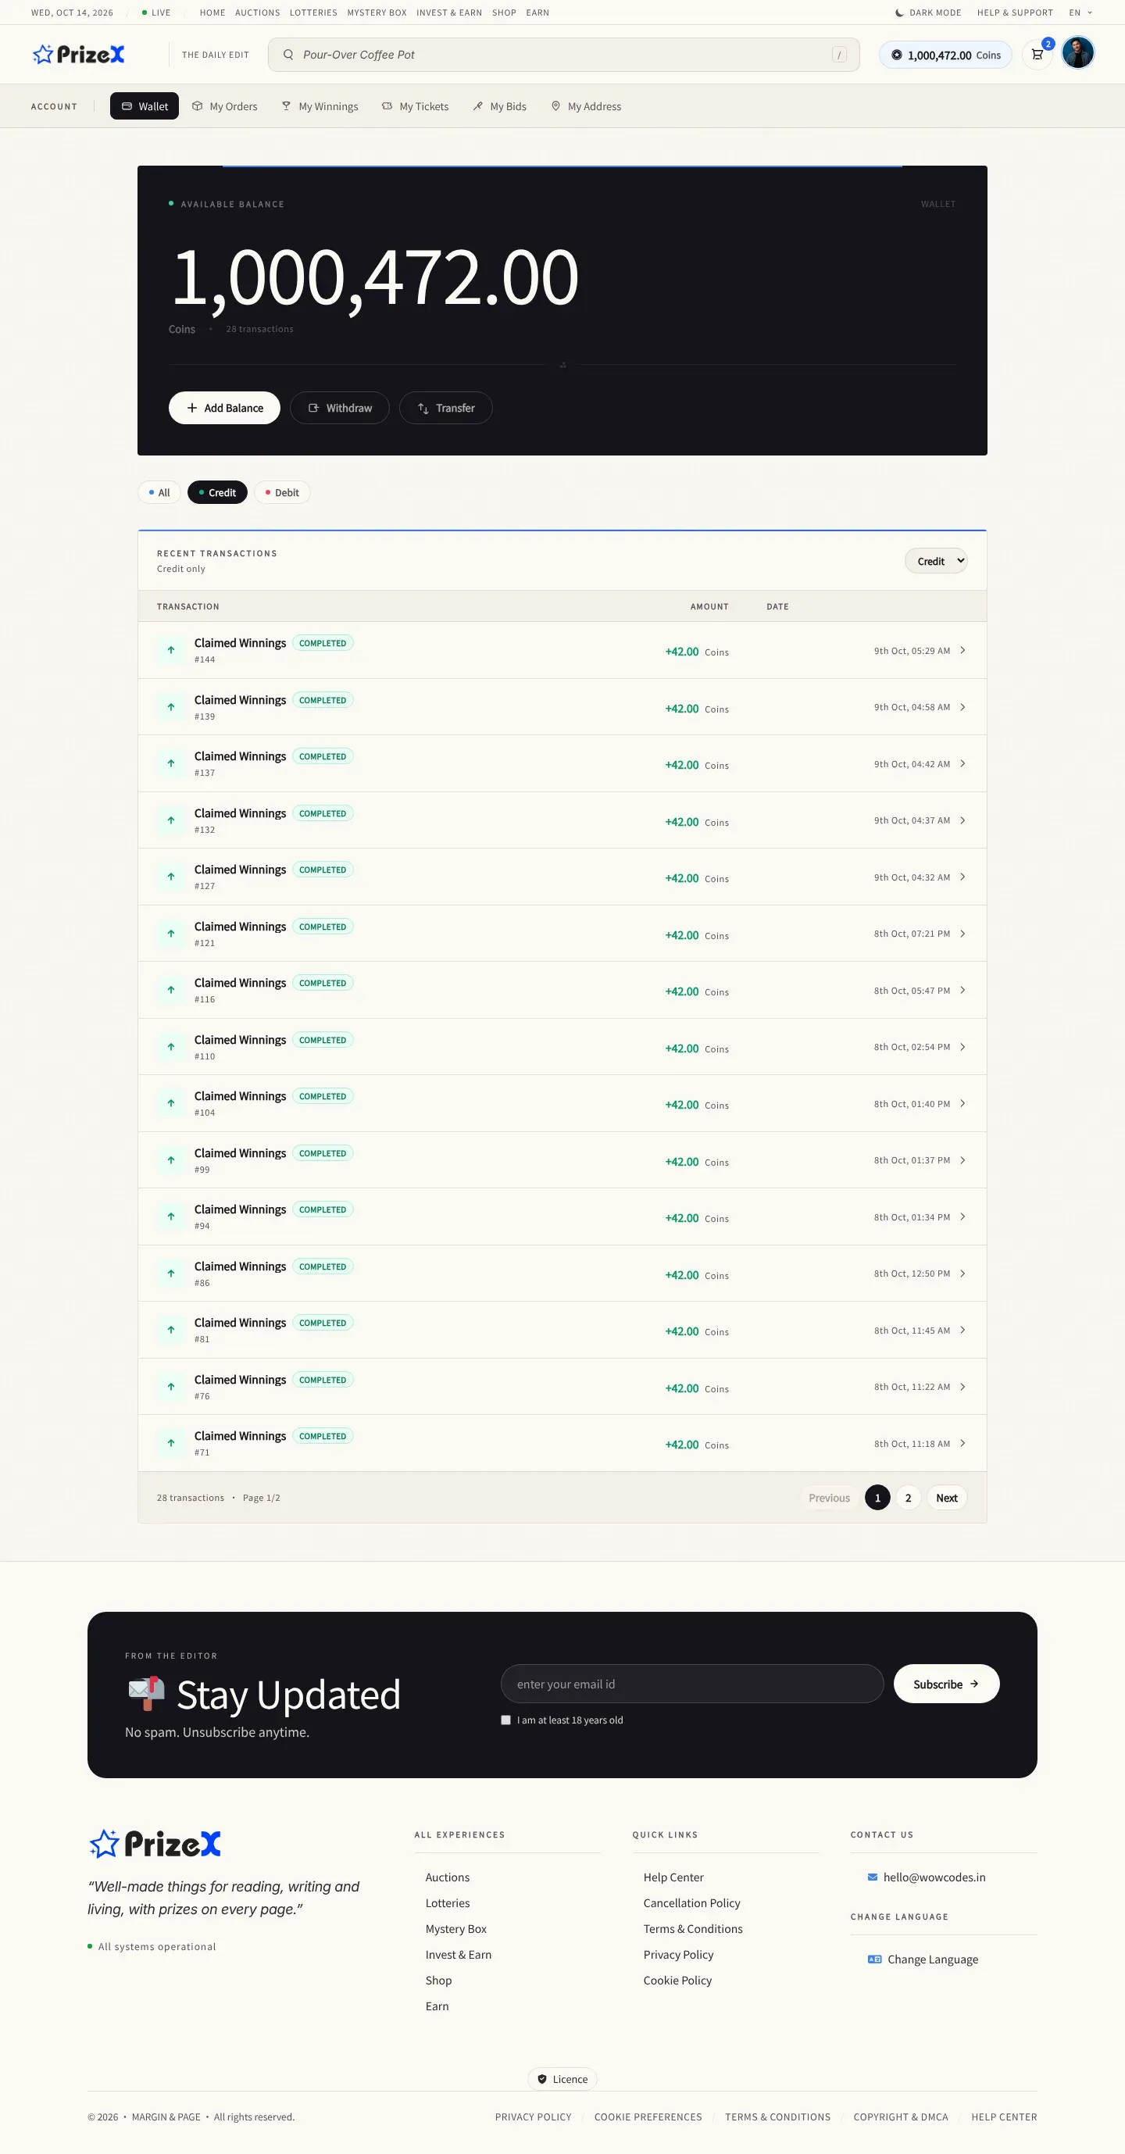Select the Debit filter chip
Image resolution: width=1125 pixels, height=2154 pixels.
click(282, 492)
